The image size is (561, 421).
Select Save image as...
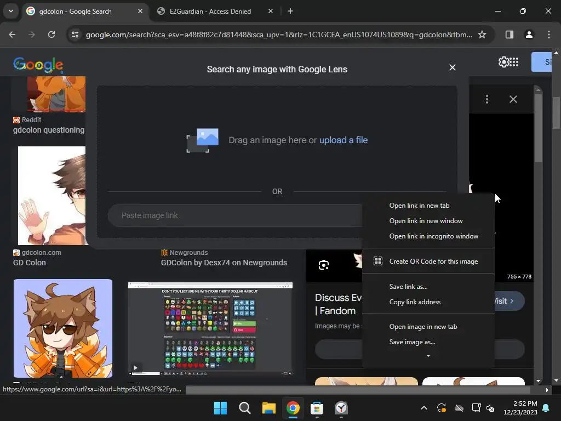428,342
